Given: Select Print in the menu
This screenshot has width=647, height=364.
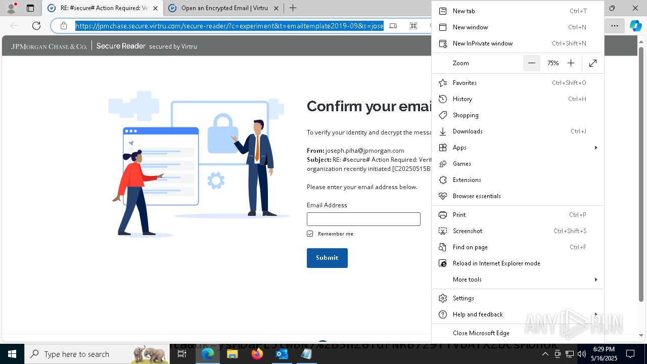Looking at the screenshot, I should (518, 215).
